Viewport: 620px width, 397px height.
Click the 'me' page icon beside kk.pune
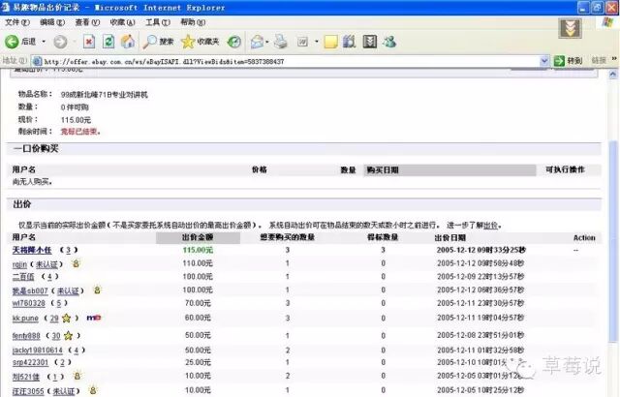tap(94, 318)
